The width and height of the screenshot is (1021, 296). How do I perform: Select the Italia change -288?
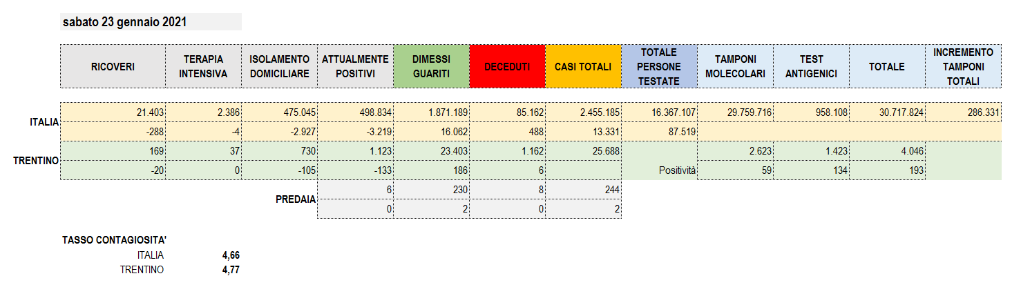point(113,131)
